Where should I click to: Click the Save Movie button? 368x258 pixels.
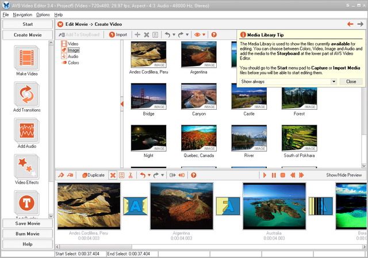pos(28,224)
